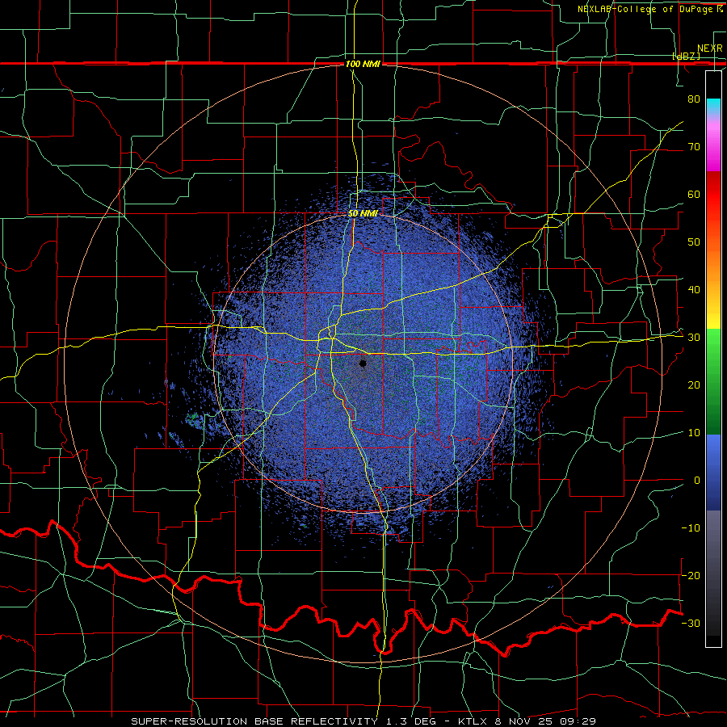This screenshot has height=727, width=727.
Task: Click the 0 value on the dBZ scale
Action: pos(697,481)
